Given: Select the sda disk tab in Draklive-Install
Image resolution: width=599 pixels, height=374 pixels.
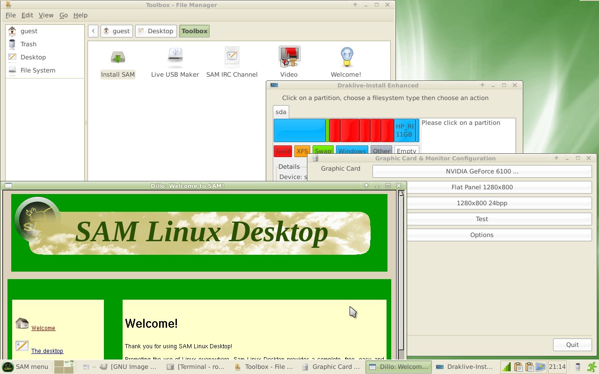Looking at the screenshot, I should (281, 112).
